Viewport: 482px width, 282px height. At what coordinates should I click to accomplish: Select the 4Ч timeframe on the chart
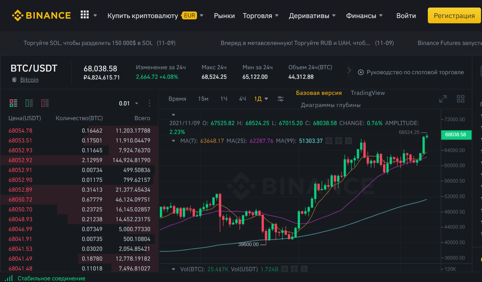click(242, 98)
